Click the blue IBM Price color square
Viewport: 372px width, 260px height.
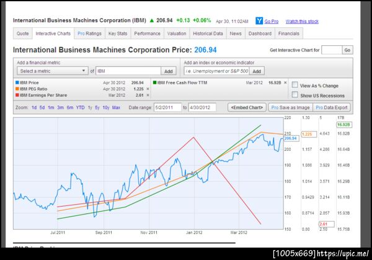17,83
